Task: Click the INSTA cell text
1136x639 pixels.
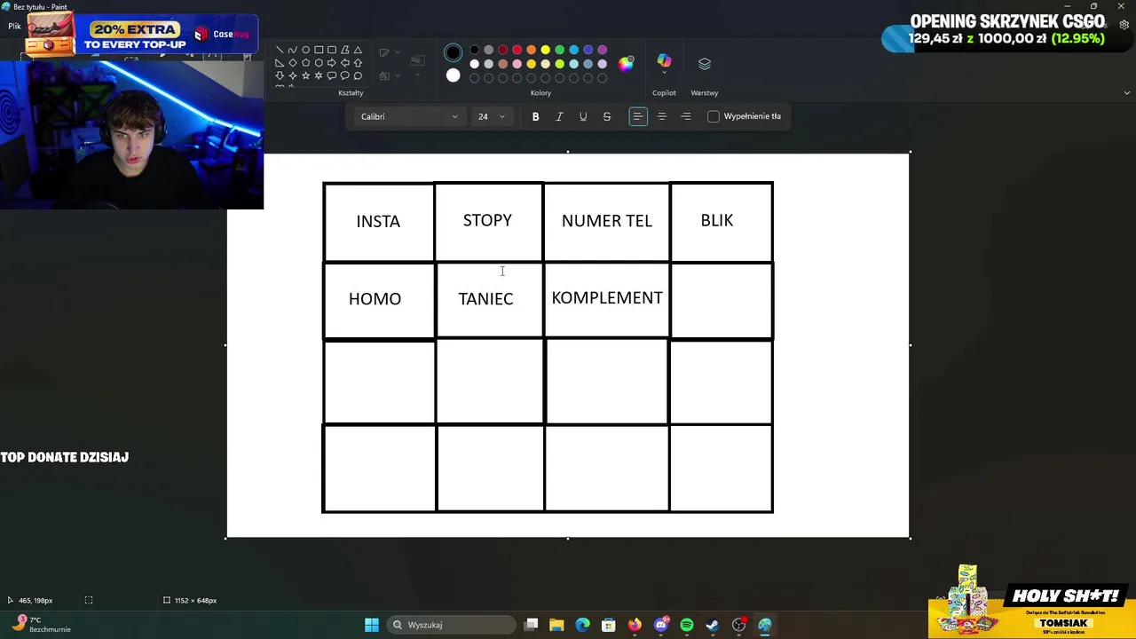Action: pyautogui.click(x=378, y=221)
